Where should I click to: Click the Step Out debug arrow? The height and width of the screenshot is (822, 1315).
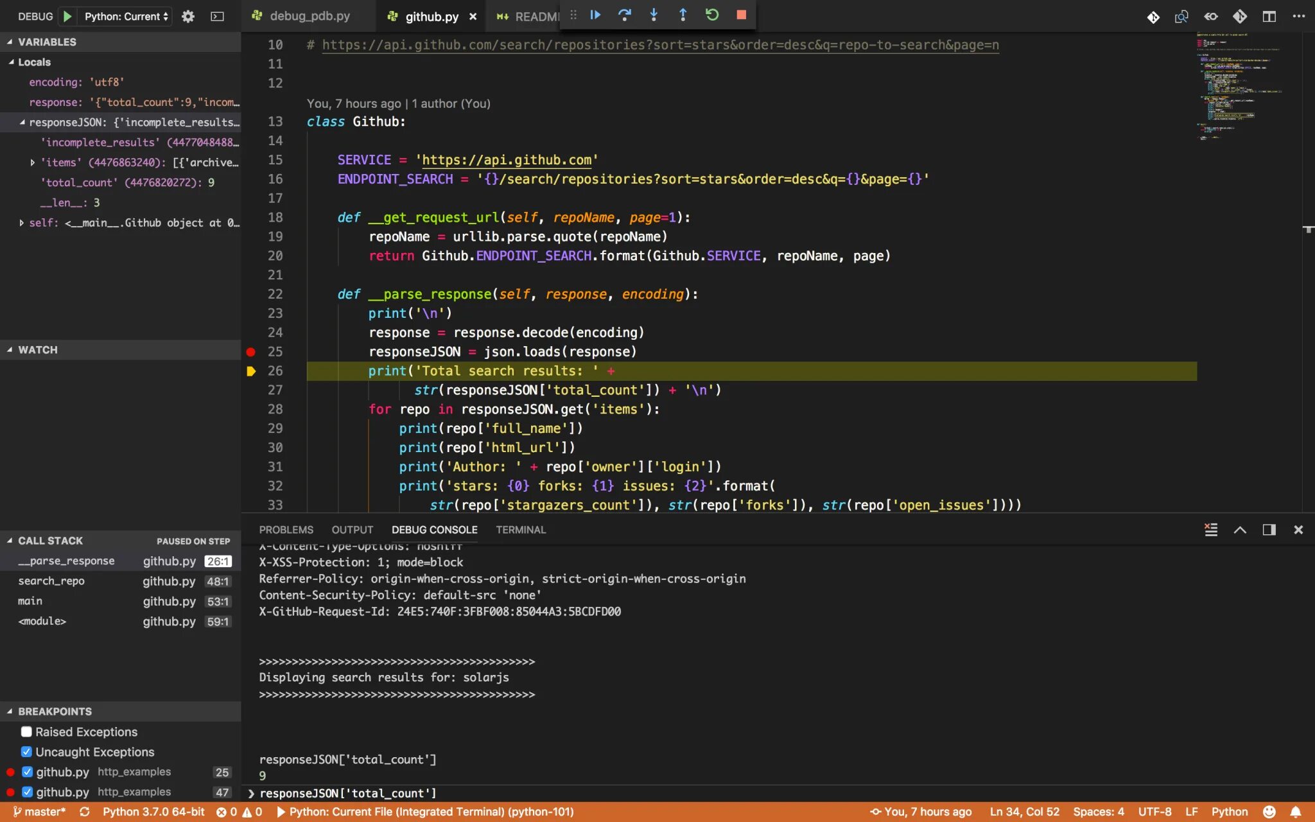pos(683,15)
